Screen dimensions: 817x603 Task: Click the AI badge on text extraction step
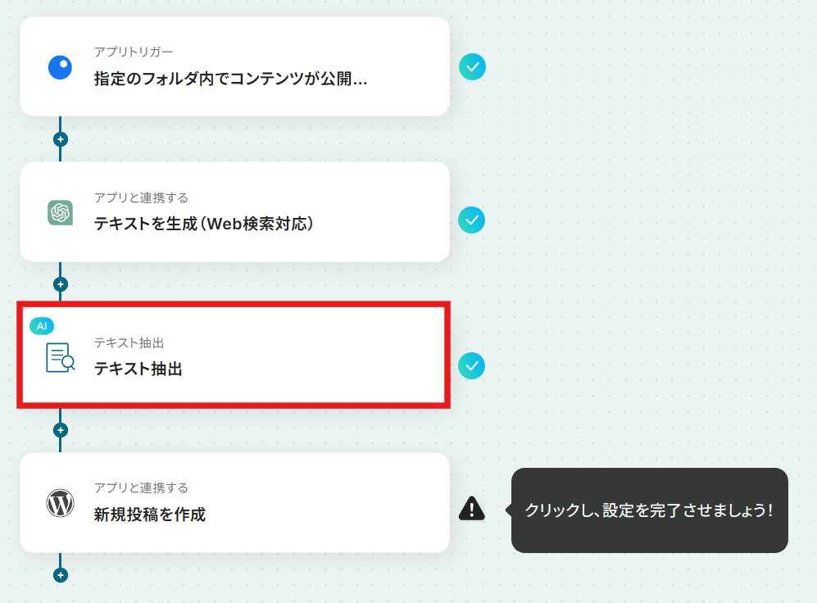click(x=42, y=326)
